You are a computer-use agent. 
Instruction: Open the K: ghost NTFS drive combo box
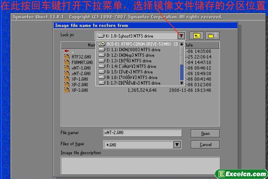(x=137, y=36)
